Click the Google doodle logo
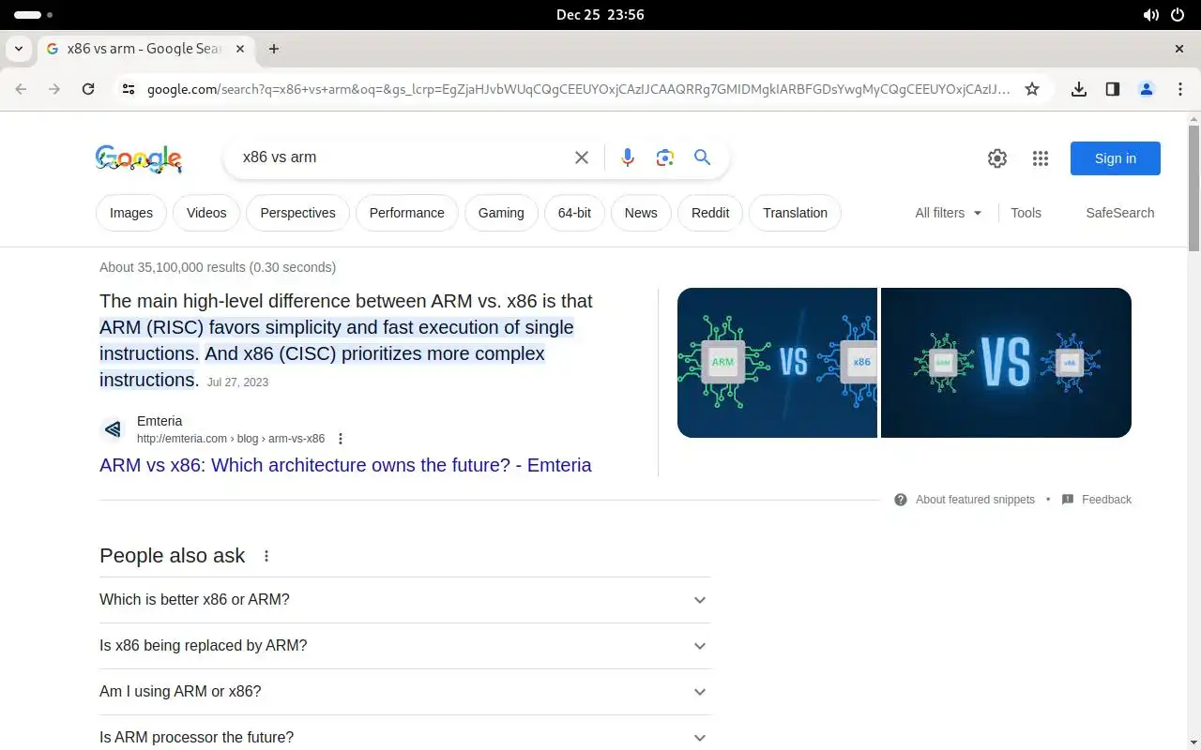This screenshot has height=750, width=1201. pyautogui.click(x=139, y=158)
